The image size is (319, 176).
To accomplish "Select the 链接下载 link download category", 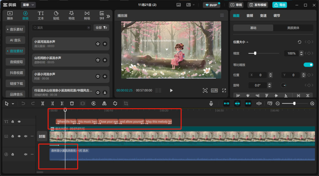I will tap(16, 84).
